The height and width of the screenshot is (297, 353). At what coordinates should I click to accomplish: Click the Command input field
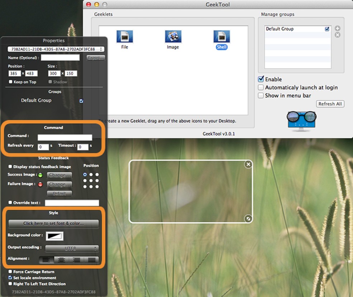click(x=65, y=137)
